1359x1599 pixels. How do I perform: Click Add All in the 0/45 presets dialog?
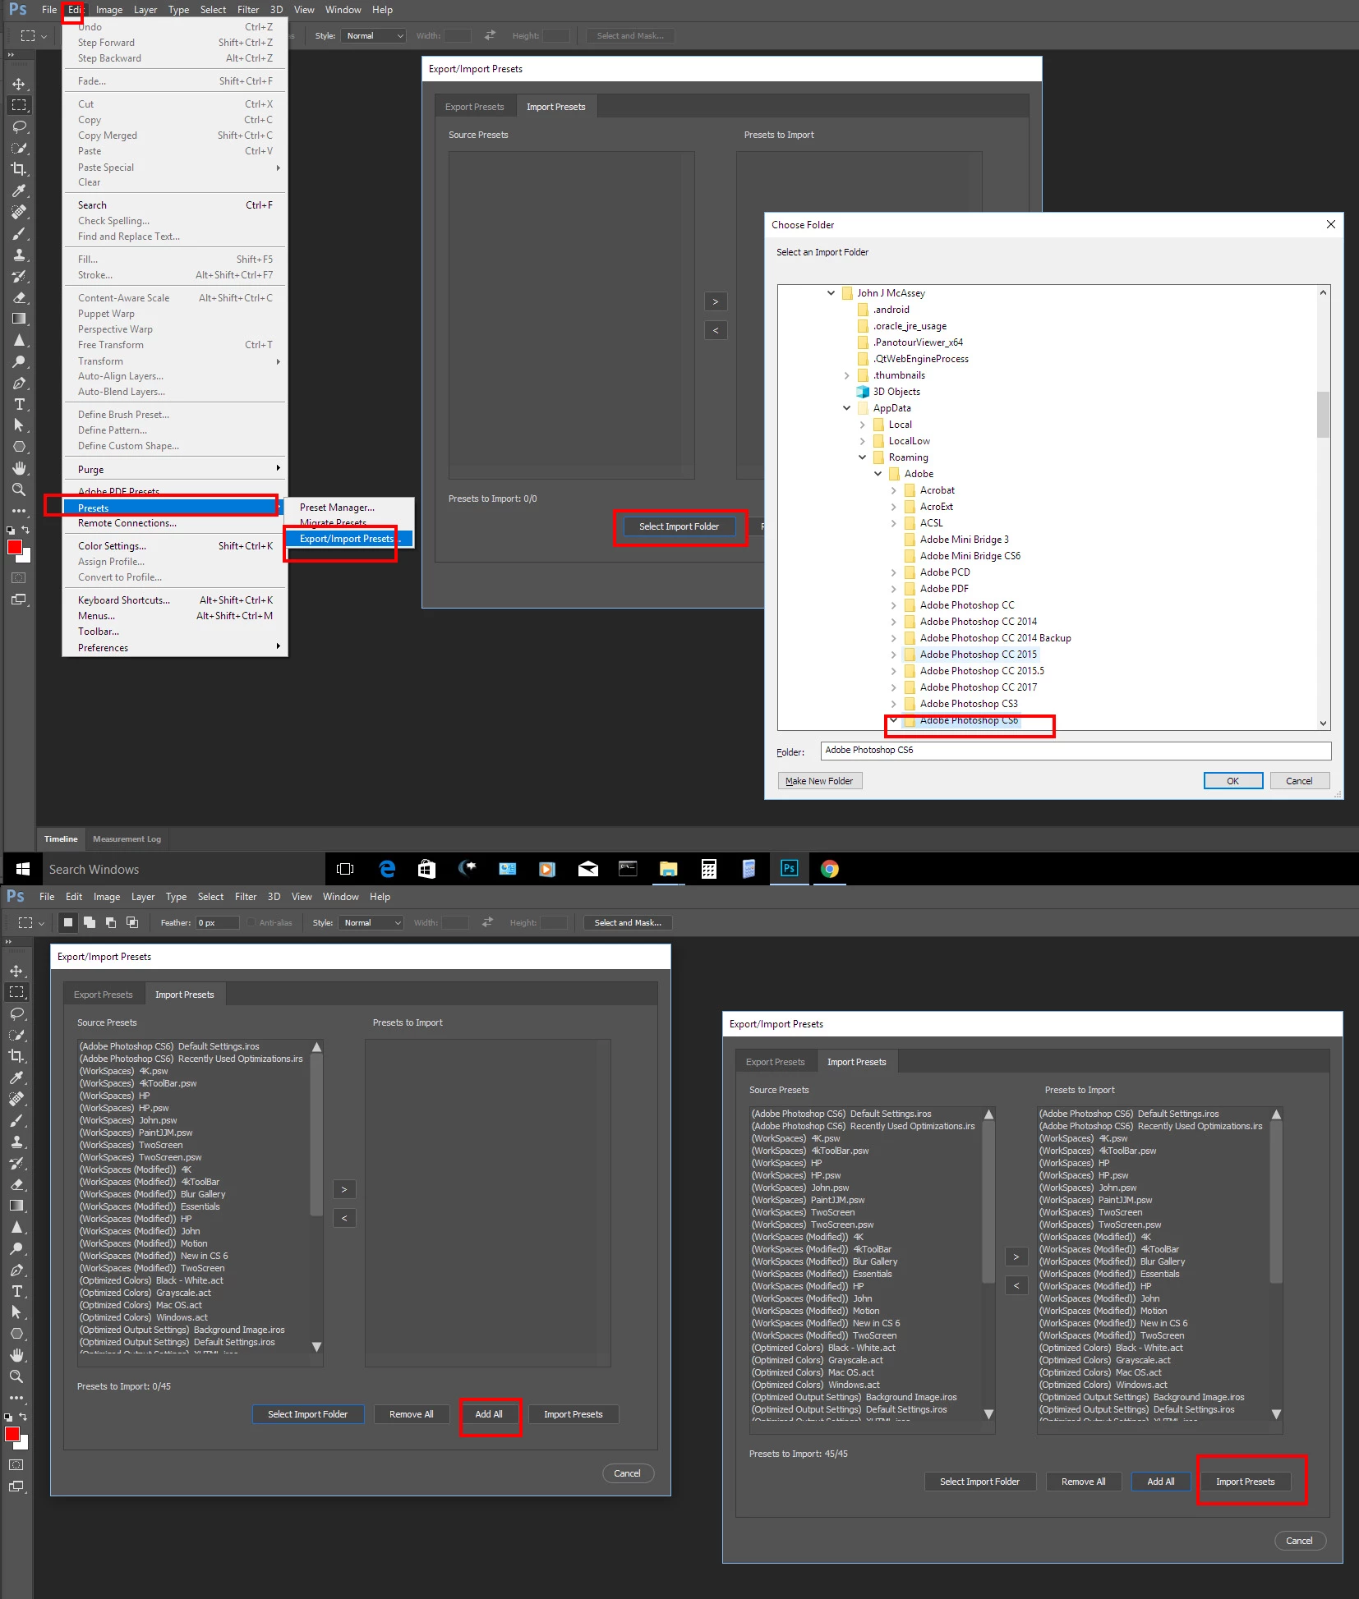[x=489, y=1414]
